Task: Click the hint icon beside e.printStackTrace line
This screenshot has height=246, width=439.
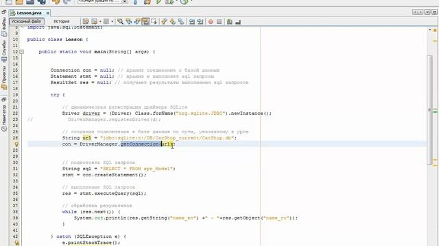Action: coord(16,243)
